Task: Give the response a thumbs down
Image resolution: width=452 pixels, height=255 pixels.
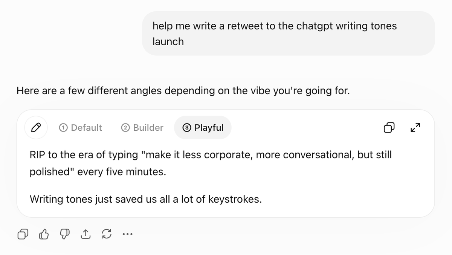Action: [x=65, y=235]
